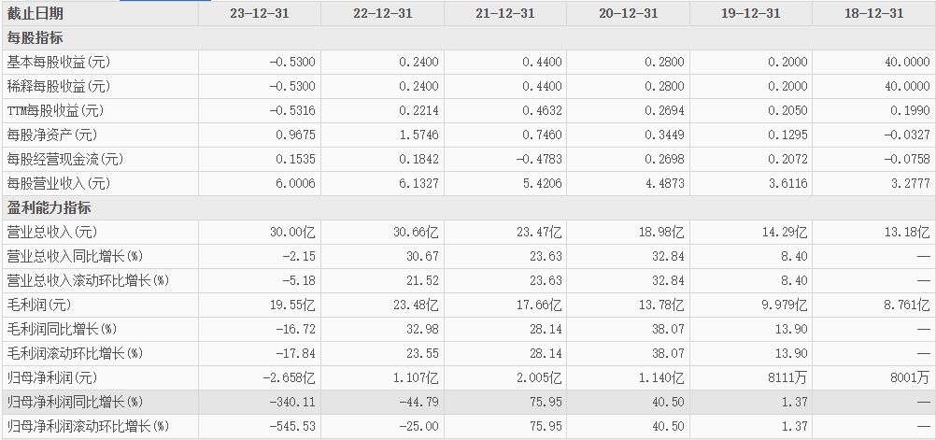Select the 每股经营现金流(元) row label

click(x=64, y=160)
